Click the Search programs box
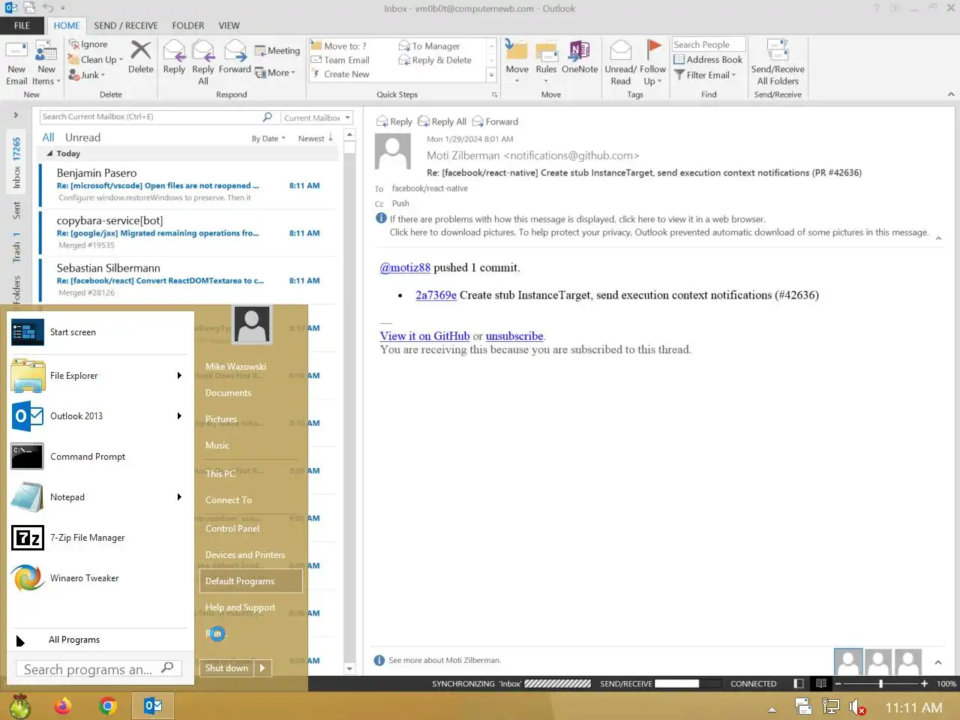Screen dimensions: 960x720 [x=99, y=669]
